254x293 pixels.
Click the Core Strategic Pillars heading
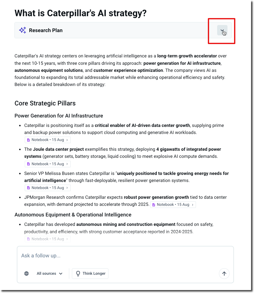45,103
